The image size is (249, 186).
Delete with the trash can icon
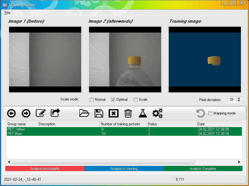(x=128, y=113)
